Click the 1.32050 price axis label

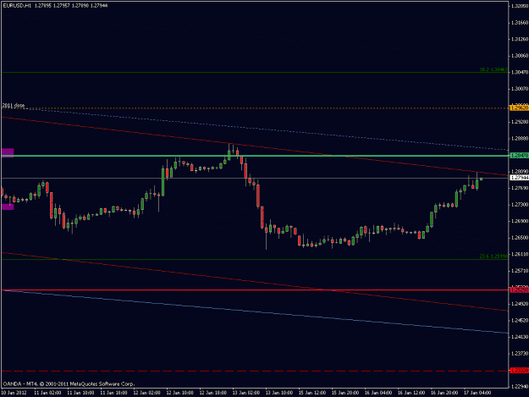pyautogui.click(x=520, y=6)
